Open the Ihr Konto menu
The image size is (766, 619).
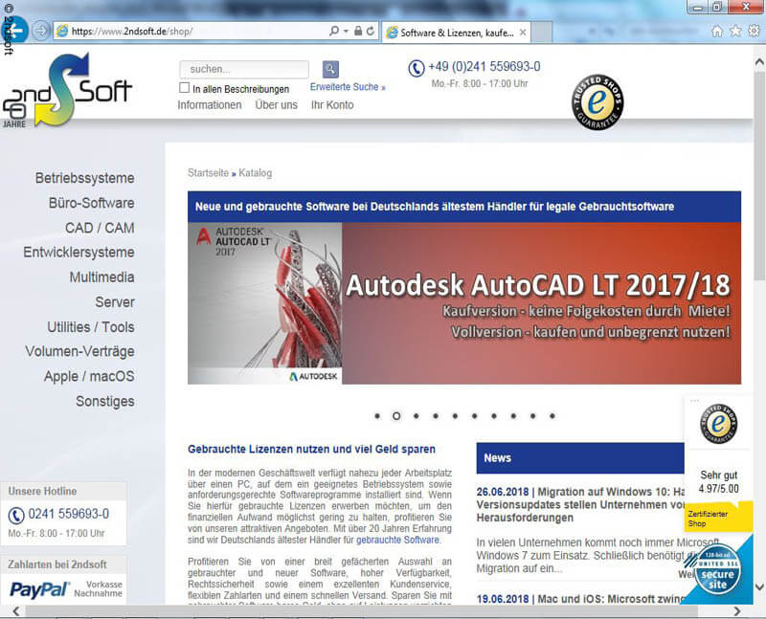(332, 105)
